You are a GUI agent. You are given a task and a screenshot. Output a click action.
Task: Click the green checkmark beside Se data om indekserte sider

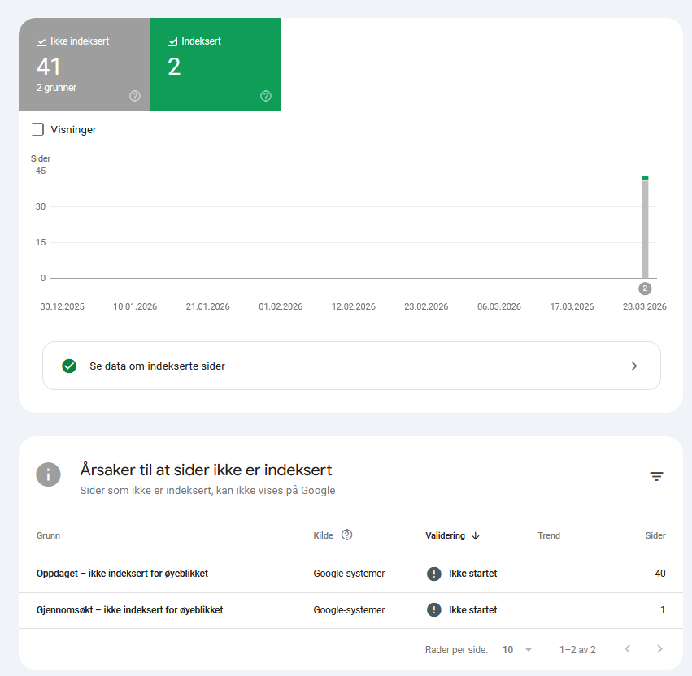(x=69, y=366)
